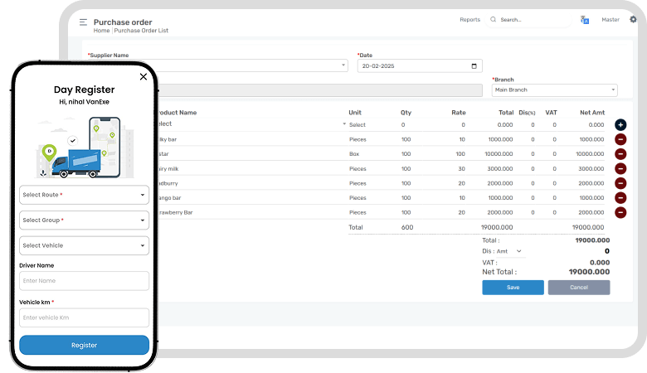Remove the first 1000.000 row with minus icon
This screenshot has width=647, height=373.
point(620,140)
